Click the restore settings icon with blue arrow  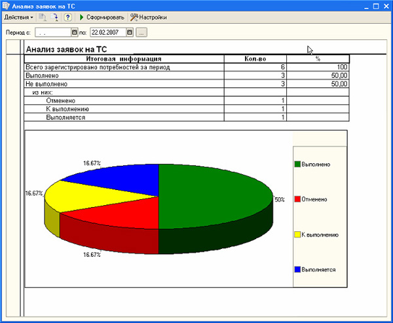coord(54,17)
